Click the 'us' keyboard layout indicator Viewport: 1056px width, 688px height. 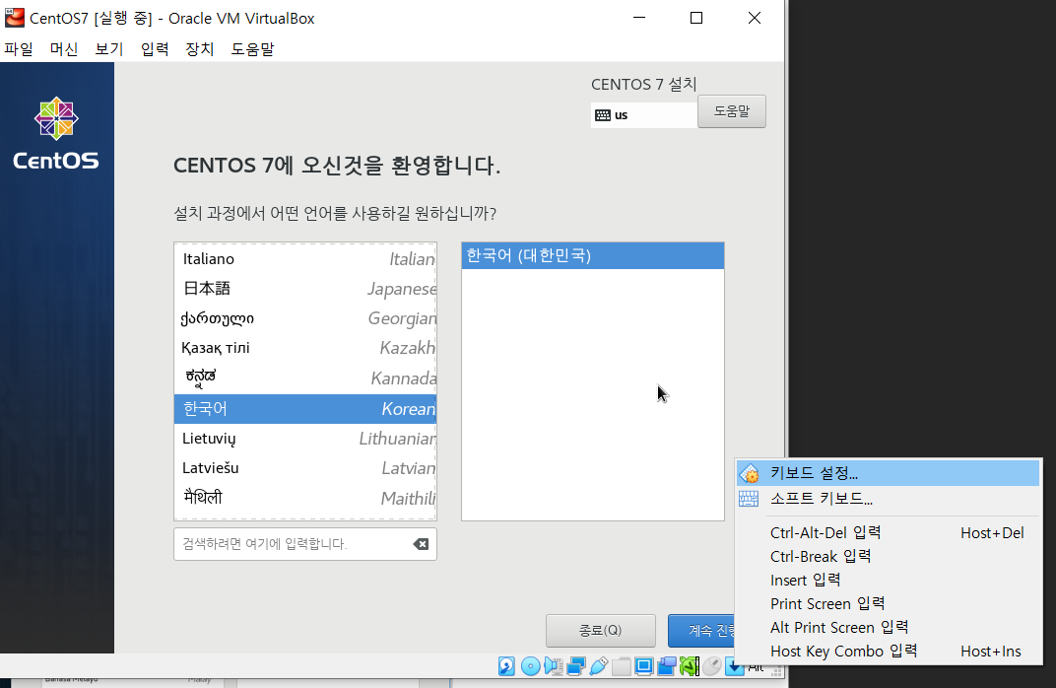pyautogui.click(x=644, y=115)
